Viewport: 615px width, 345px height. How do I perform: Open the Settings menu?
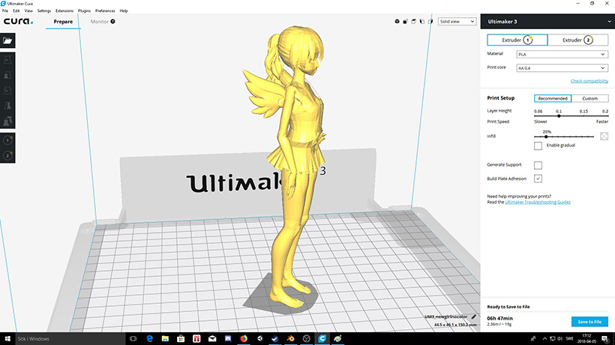44,10
